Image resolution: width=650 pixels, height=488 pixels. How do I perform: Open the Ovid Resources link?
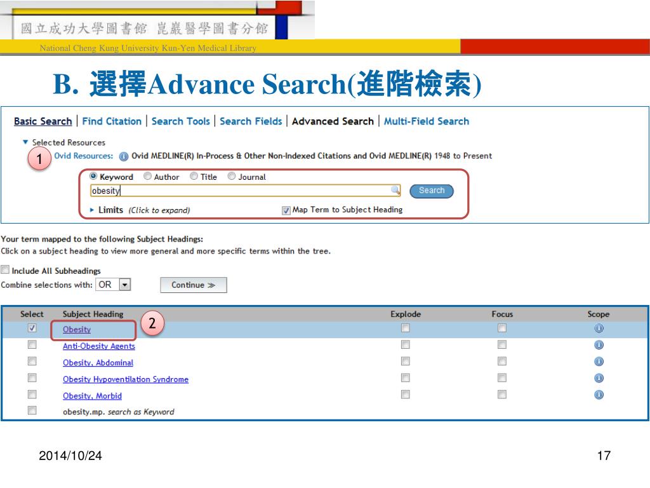[x=84, y=156]
